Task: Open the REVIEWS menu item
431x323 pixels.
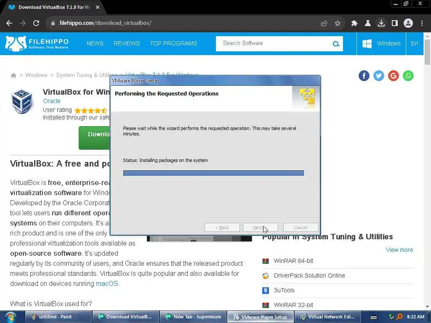Action: 126,43
